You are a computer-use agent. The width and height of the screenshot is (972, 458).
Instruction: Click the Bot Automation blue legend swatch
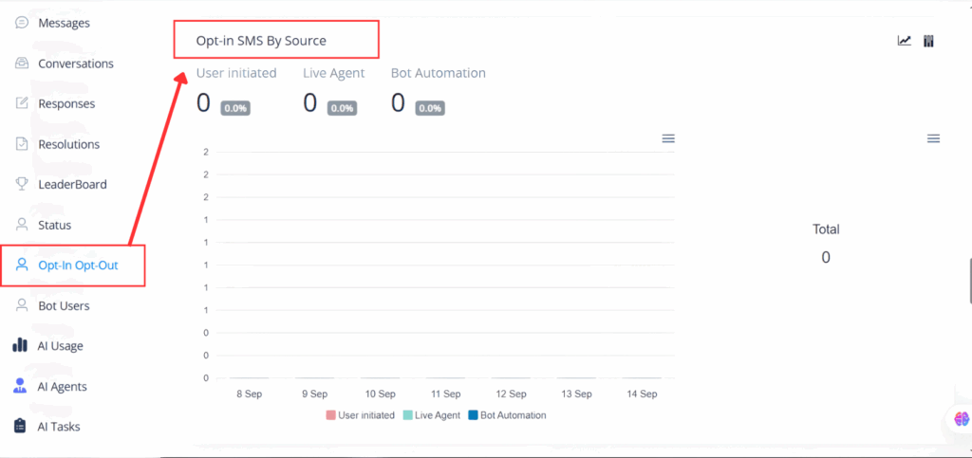(473, 415)
